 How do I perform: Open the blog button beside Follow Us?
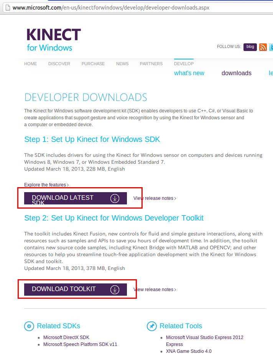(250, 47)
